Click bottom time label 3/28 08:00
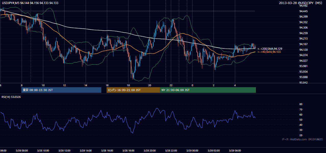 [x=22, y=150]
